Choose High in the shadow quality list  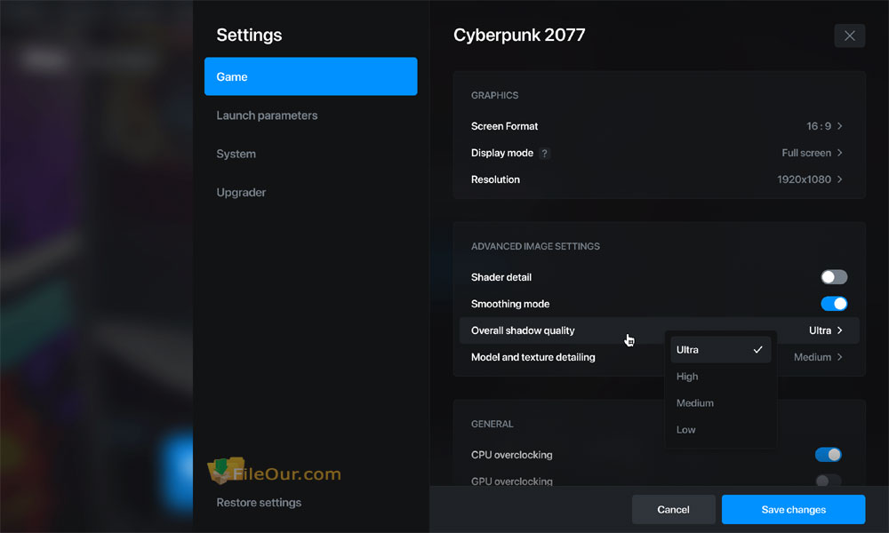click(x=721, y=376)
